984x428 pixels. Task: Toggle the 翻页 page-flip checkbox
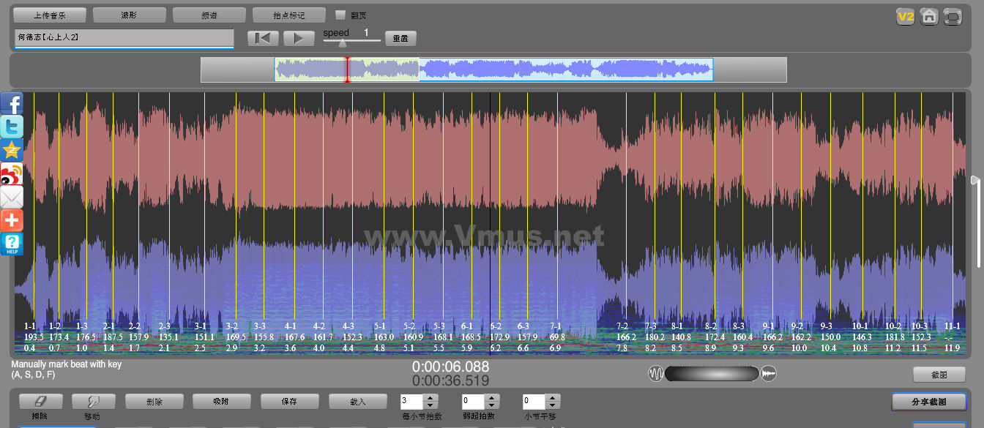click(x=340, y=15)
